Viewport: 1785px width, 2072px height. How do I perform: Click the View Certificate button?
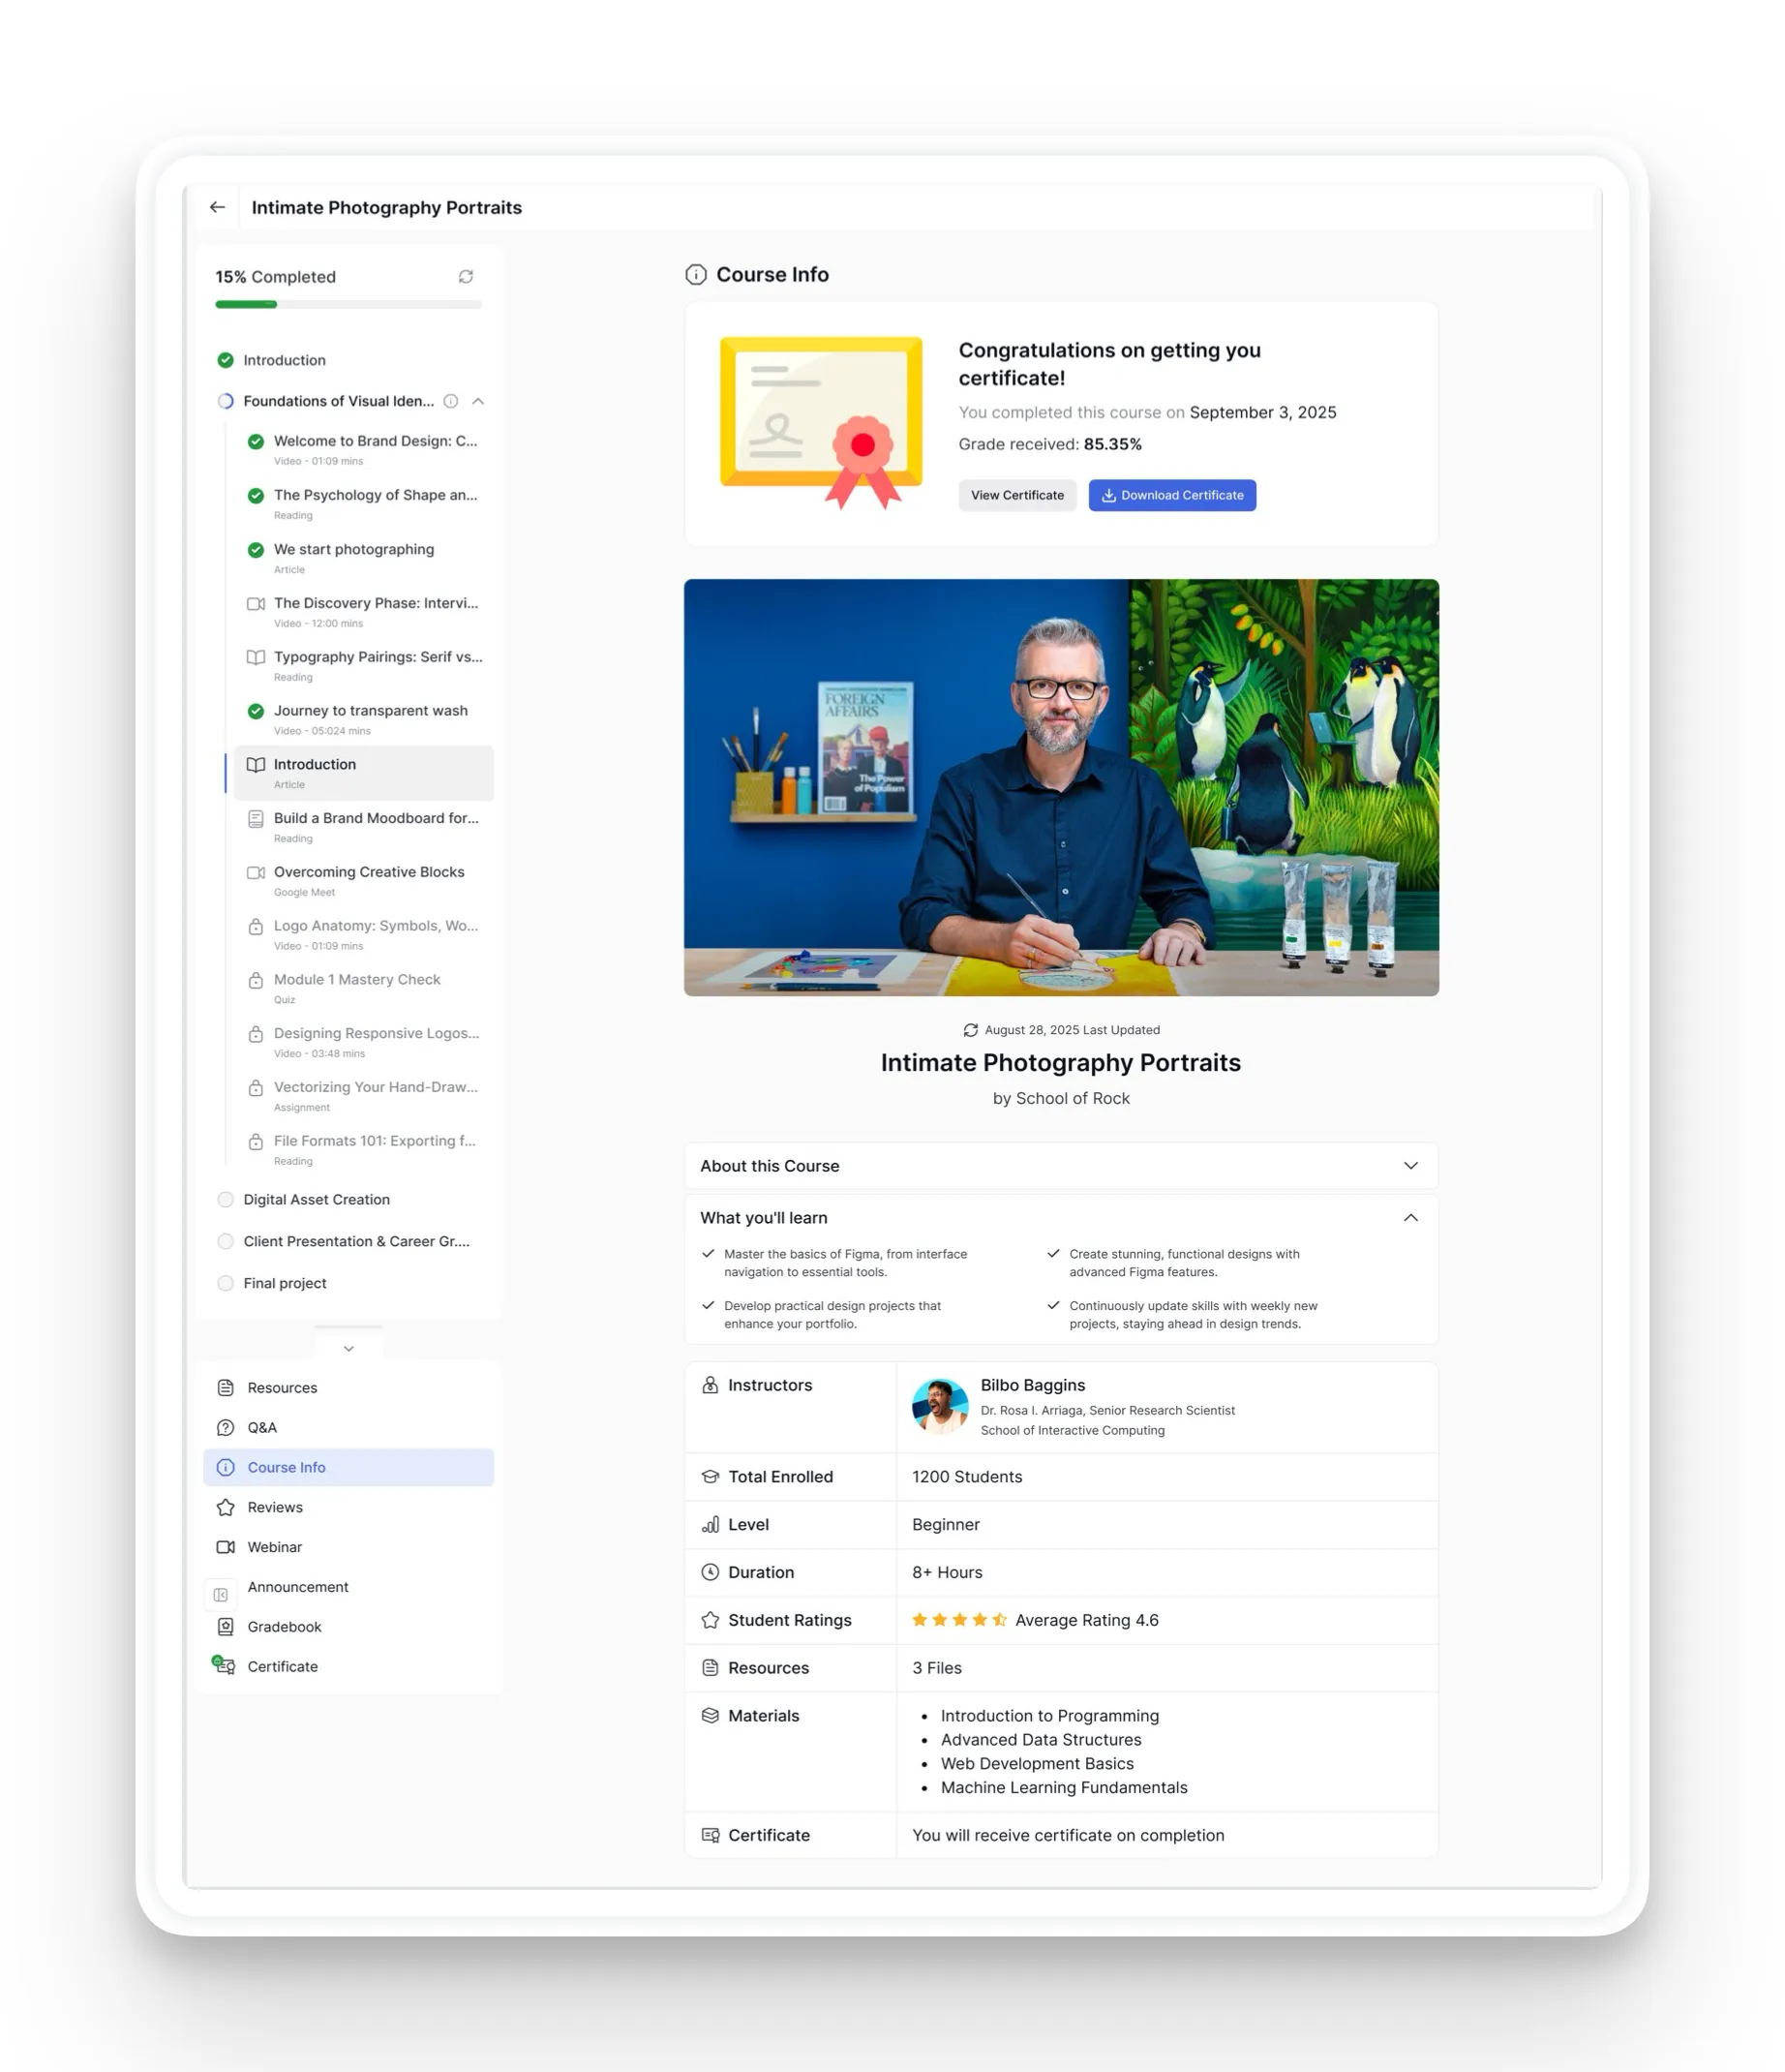(1017, 495)
